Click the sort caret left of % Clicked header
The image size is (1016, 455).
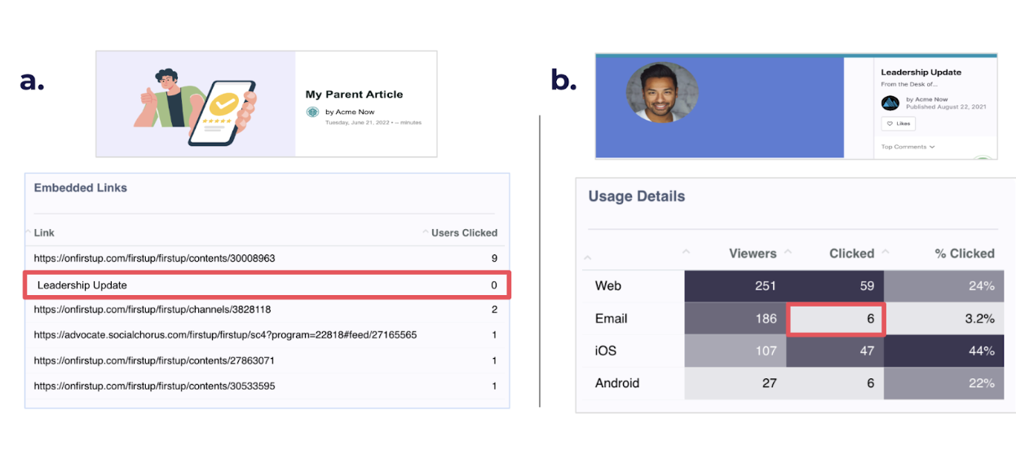tap(886, 252)
